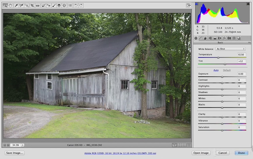
Task: Open the zoom level 34.5% dropdown
Action: [23, 145]
